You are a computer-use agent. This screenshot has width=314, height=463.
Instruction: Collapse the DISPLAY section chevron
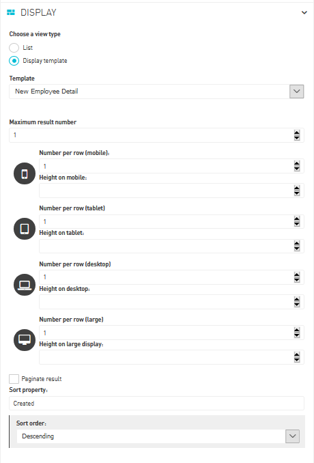304,13
